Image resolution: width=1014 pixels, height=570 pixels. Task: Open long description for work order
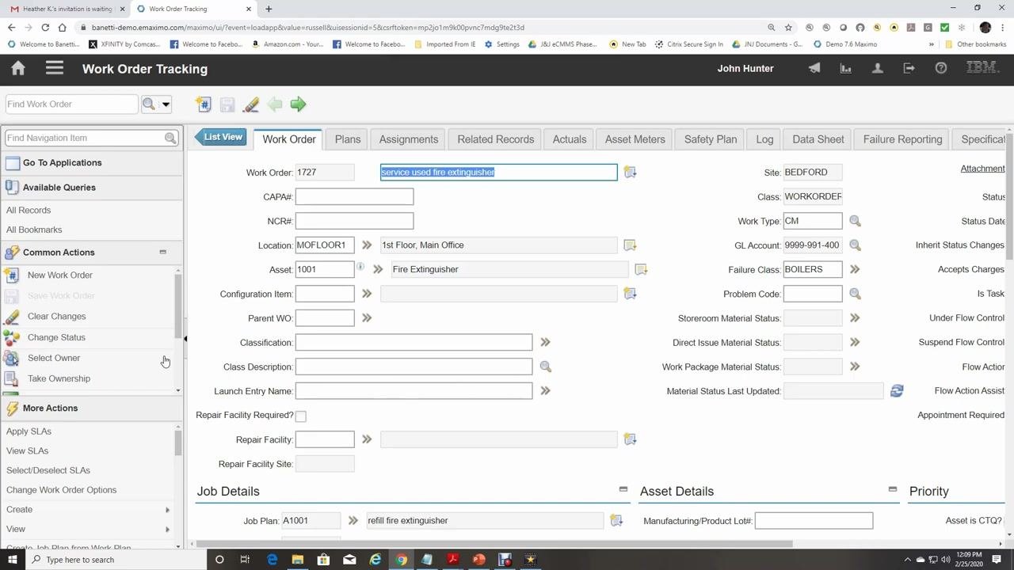pos(630,172)
